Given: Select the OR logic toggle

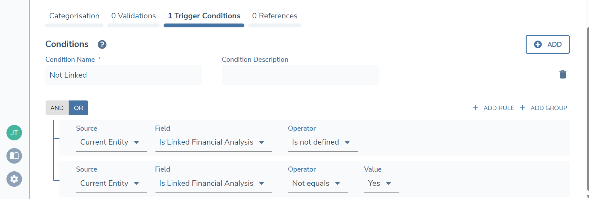Looking at the screenshot, I should [x=79, y=108].
